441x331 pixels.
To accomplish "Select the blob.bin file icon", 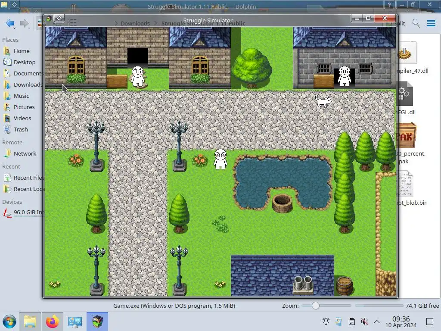I will pos(405,184).
